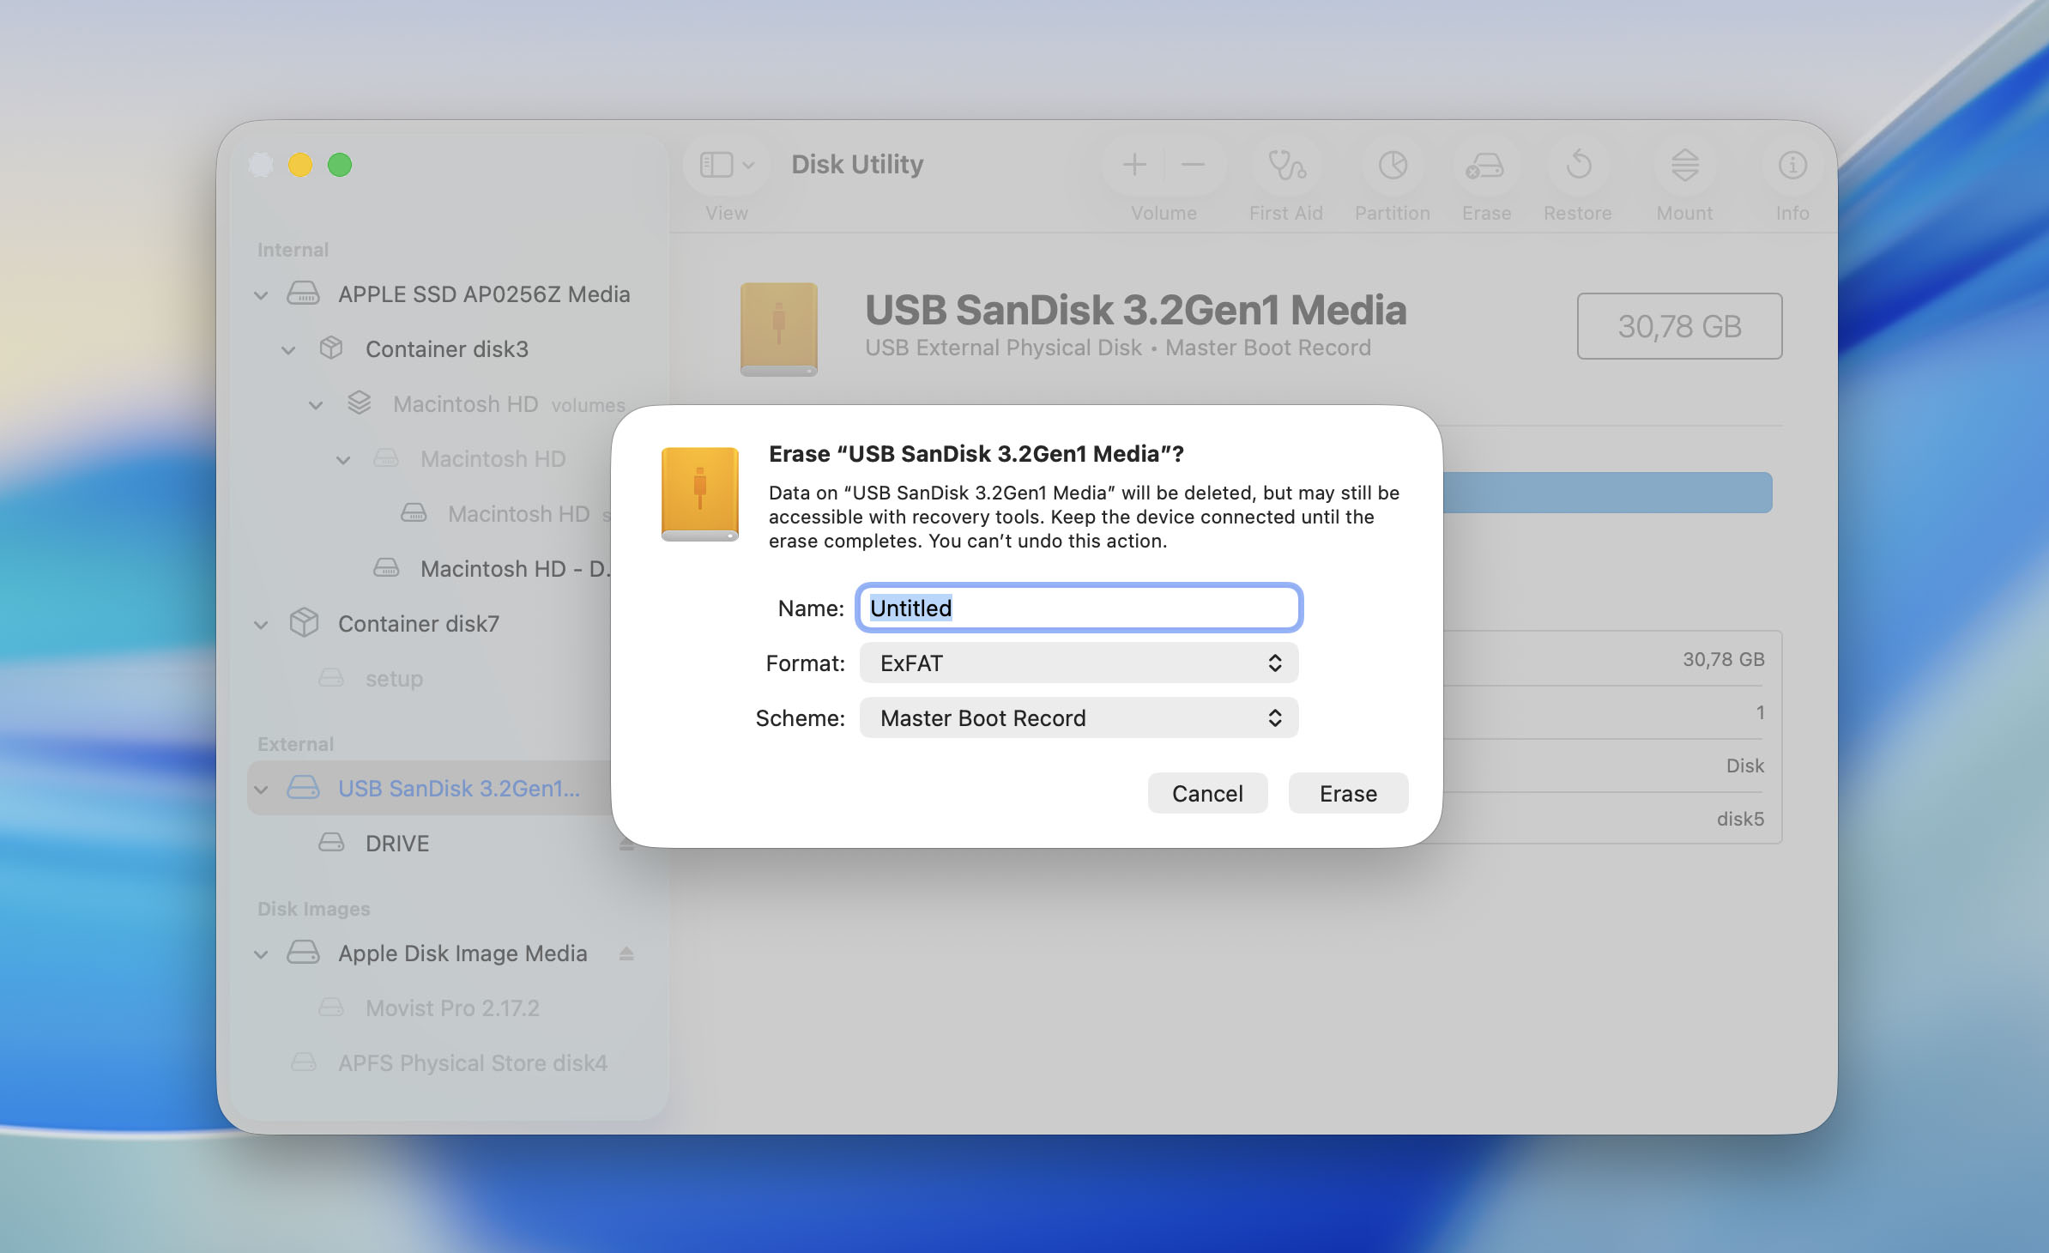
Task: Open the Scheme Master Boot Record dropdown
Action: tap(1079, 717)
